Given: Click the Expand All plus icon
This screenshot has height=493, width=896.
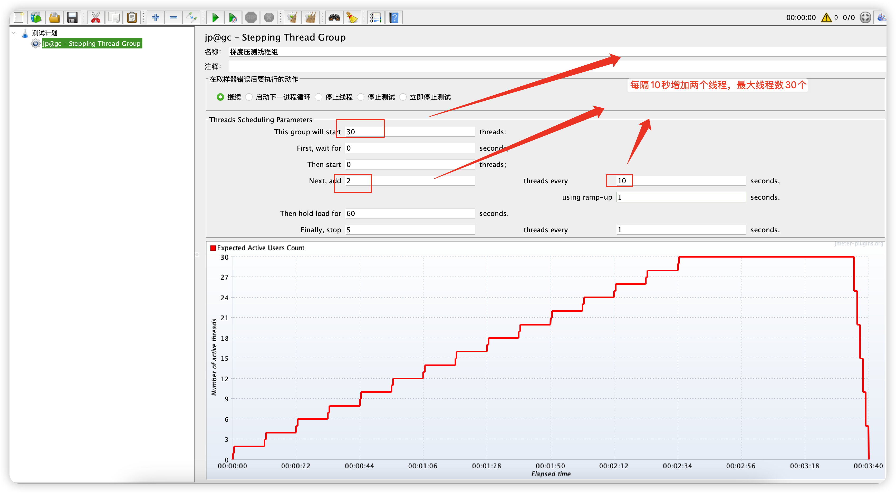Looking at the screenshot, I should pos(156,17).
